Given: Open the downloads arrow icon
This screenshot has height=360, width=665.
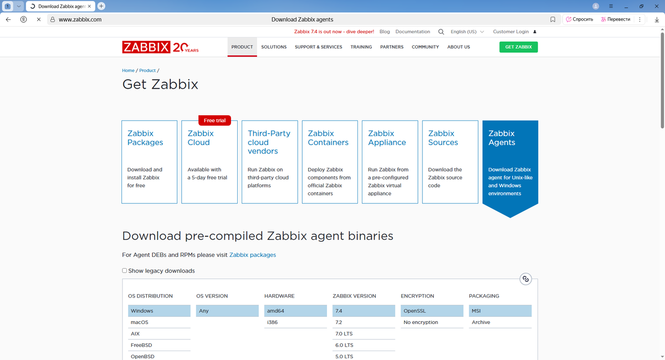Looking at the screenshot, I should [x=657, y=19].
